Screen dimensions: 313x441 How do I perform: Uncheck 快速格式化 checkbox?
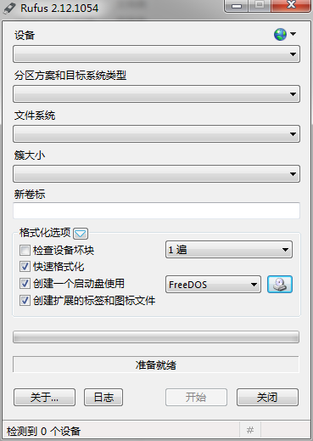pos(25,267)
